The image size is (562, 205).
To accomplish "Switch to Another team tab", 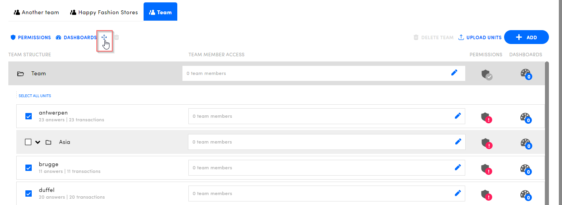I will click(36, 12).
